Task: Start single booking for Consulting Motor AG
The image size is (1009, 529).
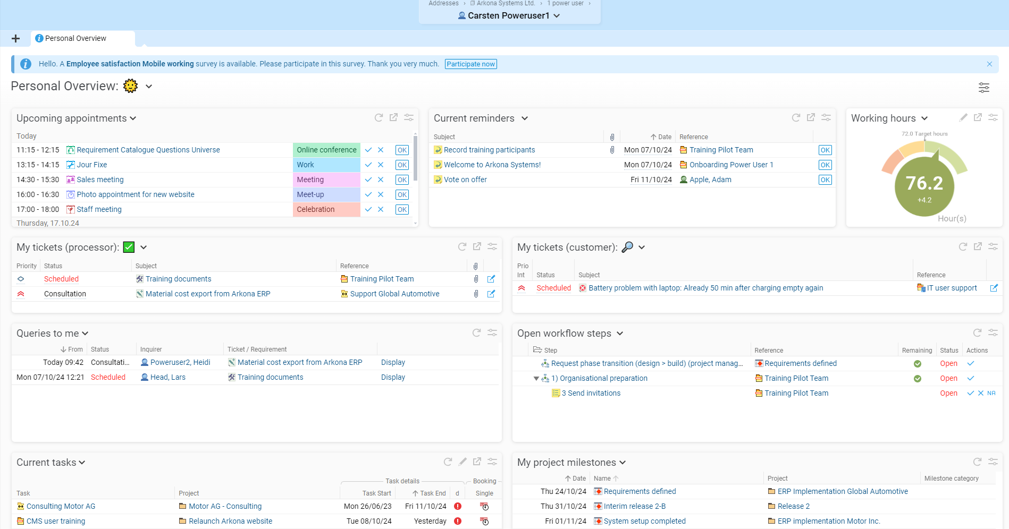Action: (x=484, y=506)
